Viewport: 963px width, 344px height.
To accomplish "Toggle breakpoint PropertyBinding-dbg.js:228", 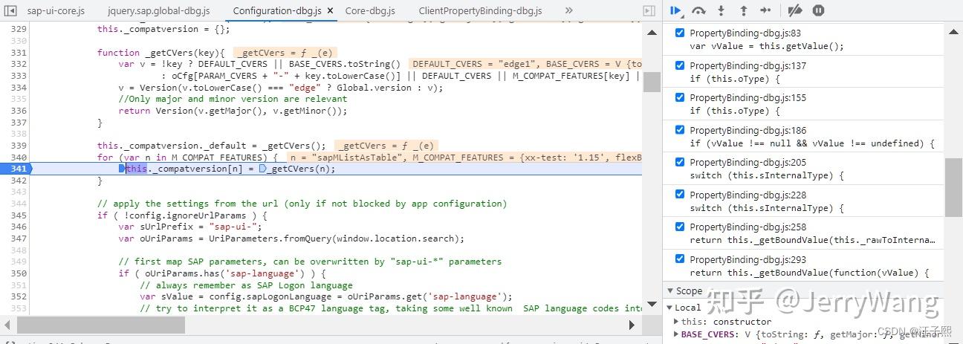I will 679,195.
